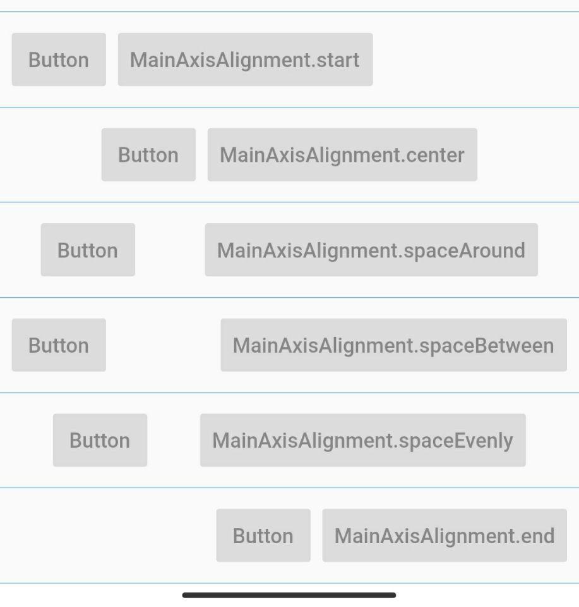Tap the MainAxisAlignment.spaceAround button
The height and width of the screenshot is (607, 579).
point(370,249)
